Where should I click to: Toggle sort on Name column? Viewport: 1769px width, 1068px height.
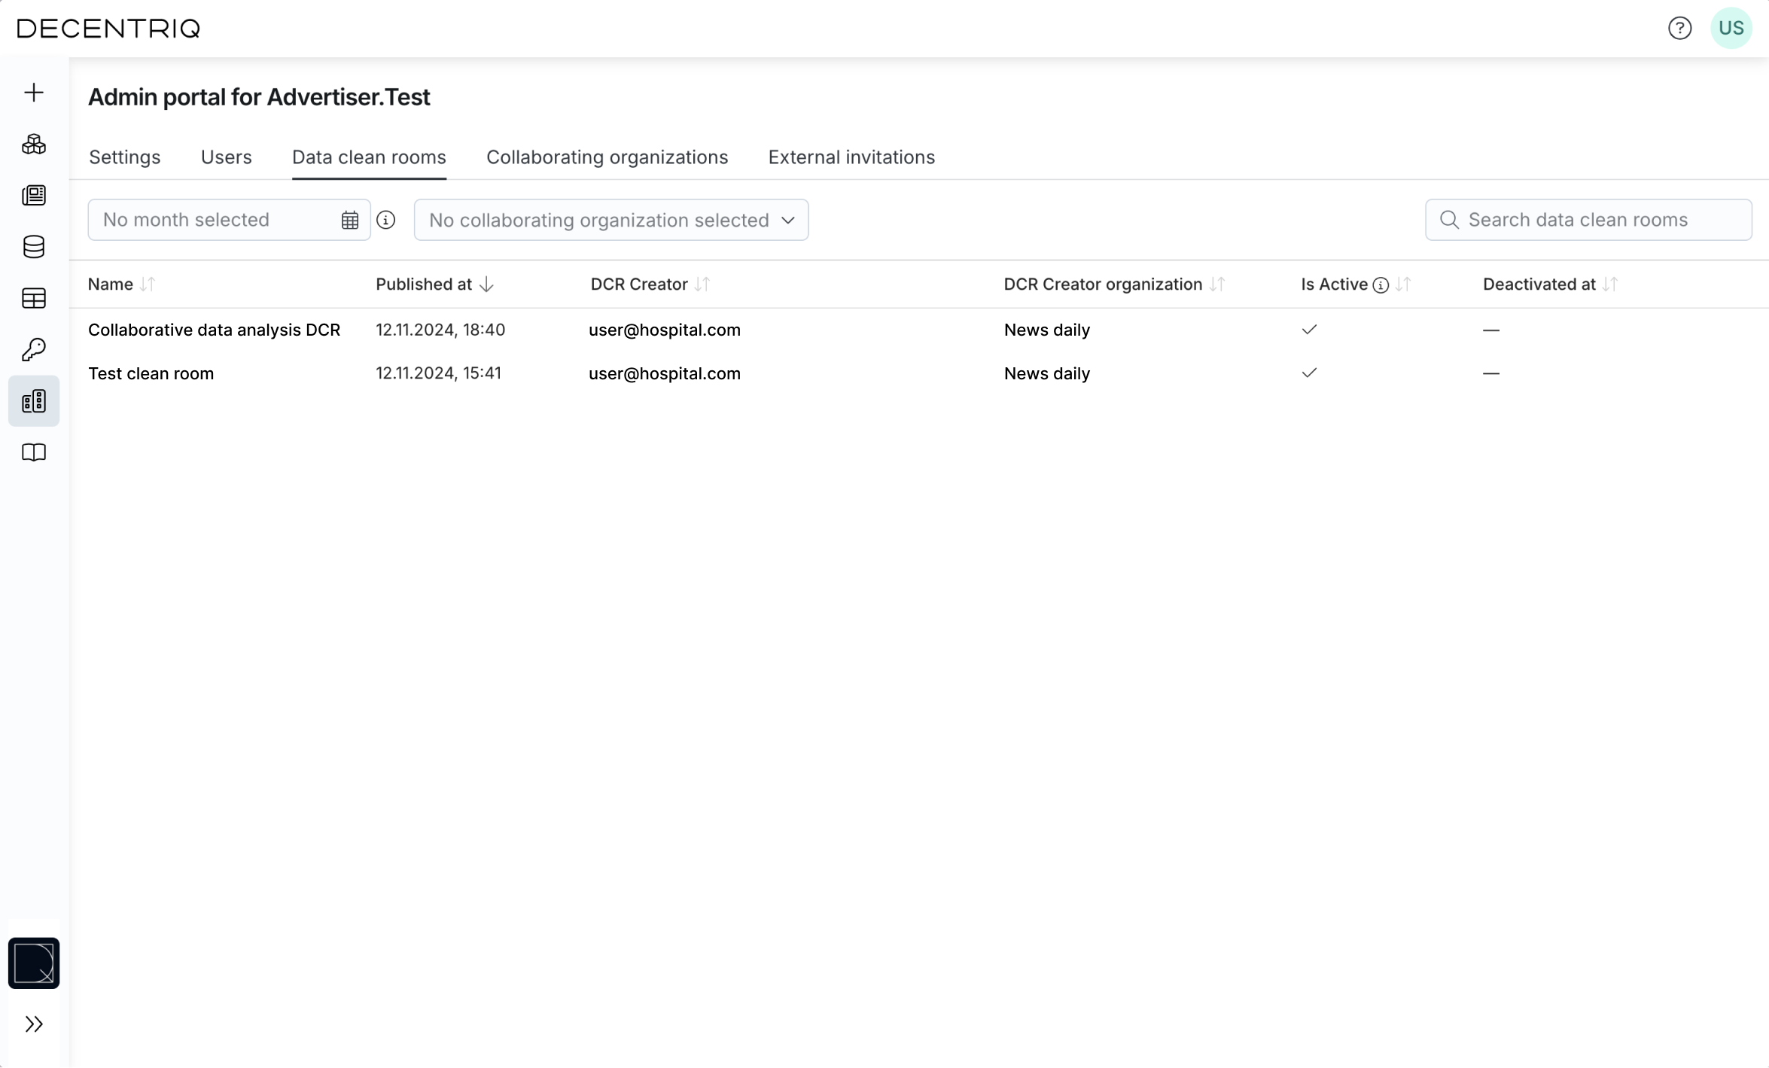[x=148, y=284]
